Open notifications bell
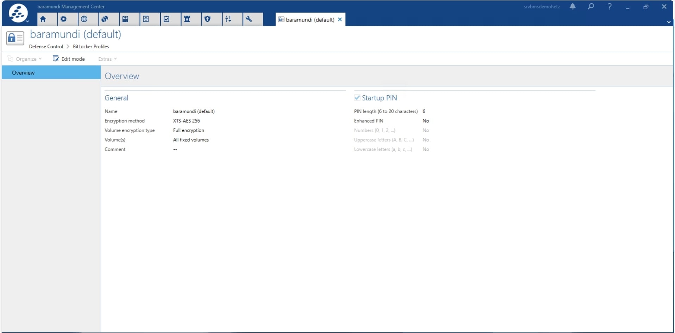 [573, 6]
